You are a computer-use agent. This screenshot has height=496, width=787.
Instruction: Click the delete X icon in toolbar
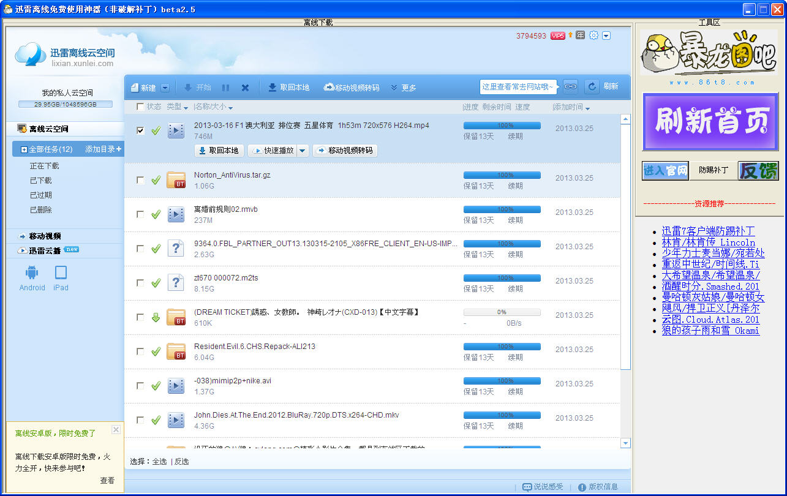tap(245, 88)
